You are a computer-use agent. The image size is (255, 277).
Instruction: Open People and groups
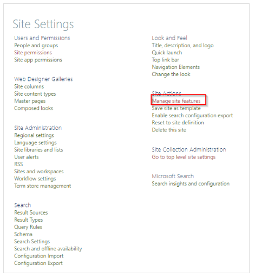point(36,46)
